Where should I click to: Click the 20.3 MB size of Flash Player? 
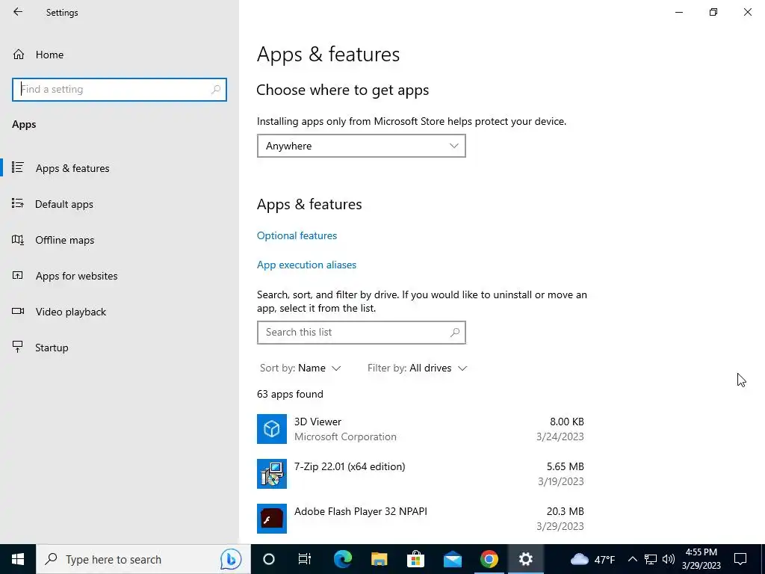click(565, 511)
